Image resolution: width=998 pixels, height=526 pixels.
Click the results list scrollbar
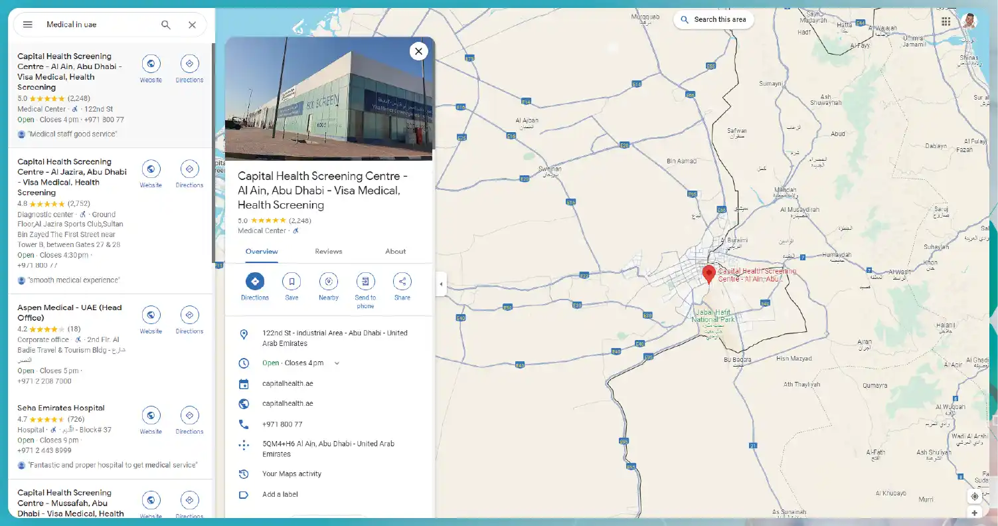click(x=213, y=153)
